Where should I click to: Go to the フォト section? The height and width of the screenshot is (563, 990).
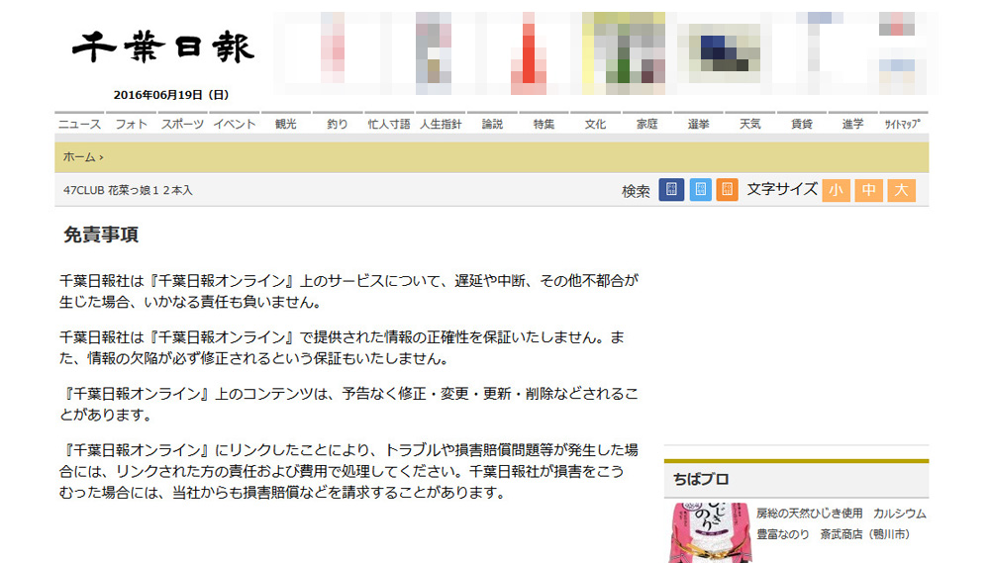tap(131, 125)
